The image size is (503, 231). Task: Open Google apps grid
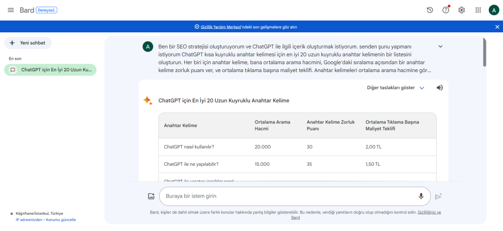tap(477, 10)
